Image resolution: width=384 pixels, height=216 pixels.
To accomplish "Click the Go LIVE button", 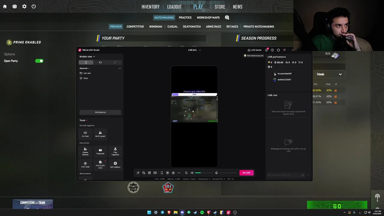I will tap(246, 172).
